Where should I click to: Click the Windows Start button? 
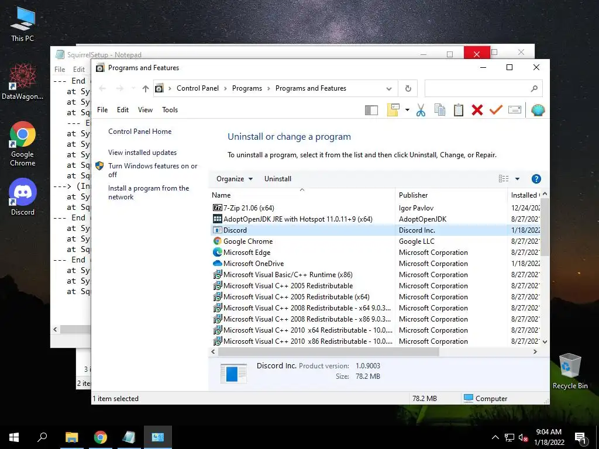tap(14, 437)
